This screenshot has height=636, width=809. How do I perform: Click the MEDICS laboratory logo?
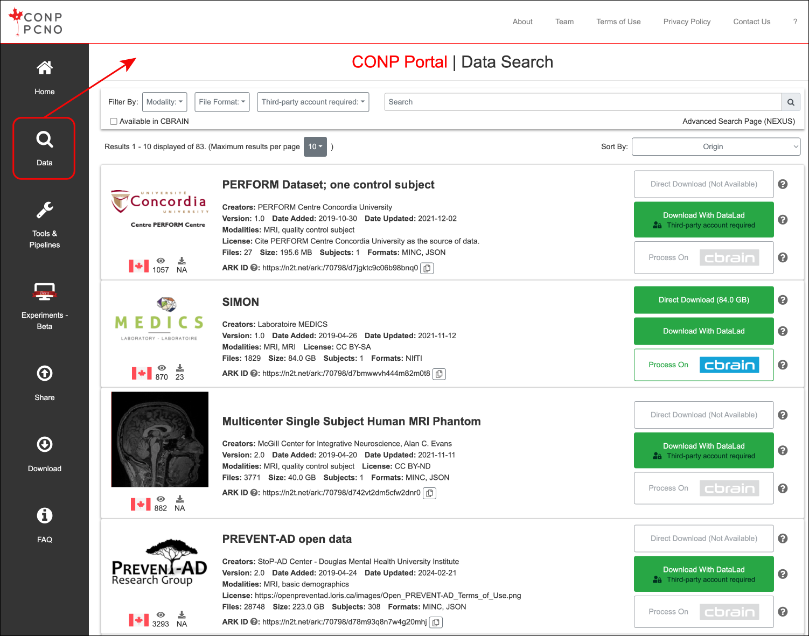(x=159, y=319)
